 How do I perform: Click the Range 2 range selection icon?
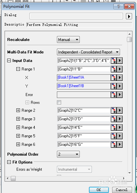click(114, 110)
